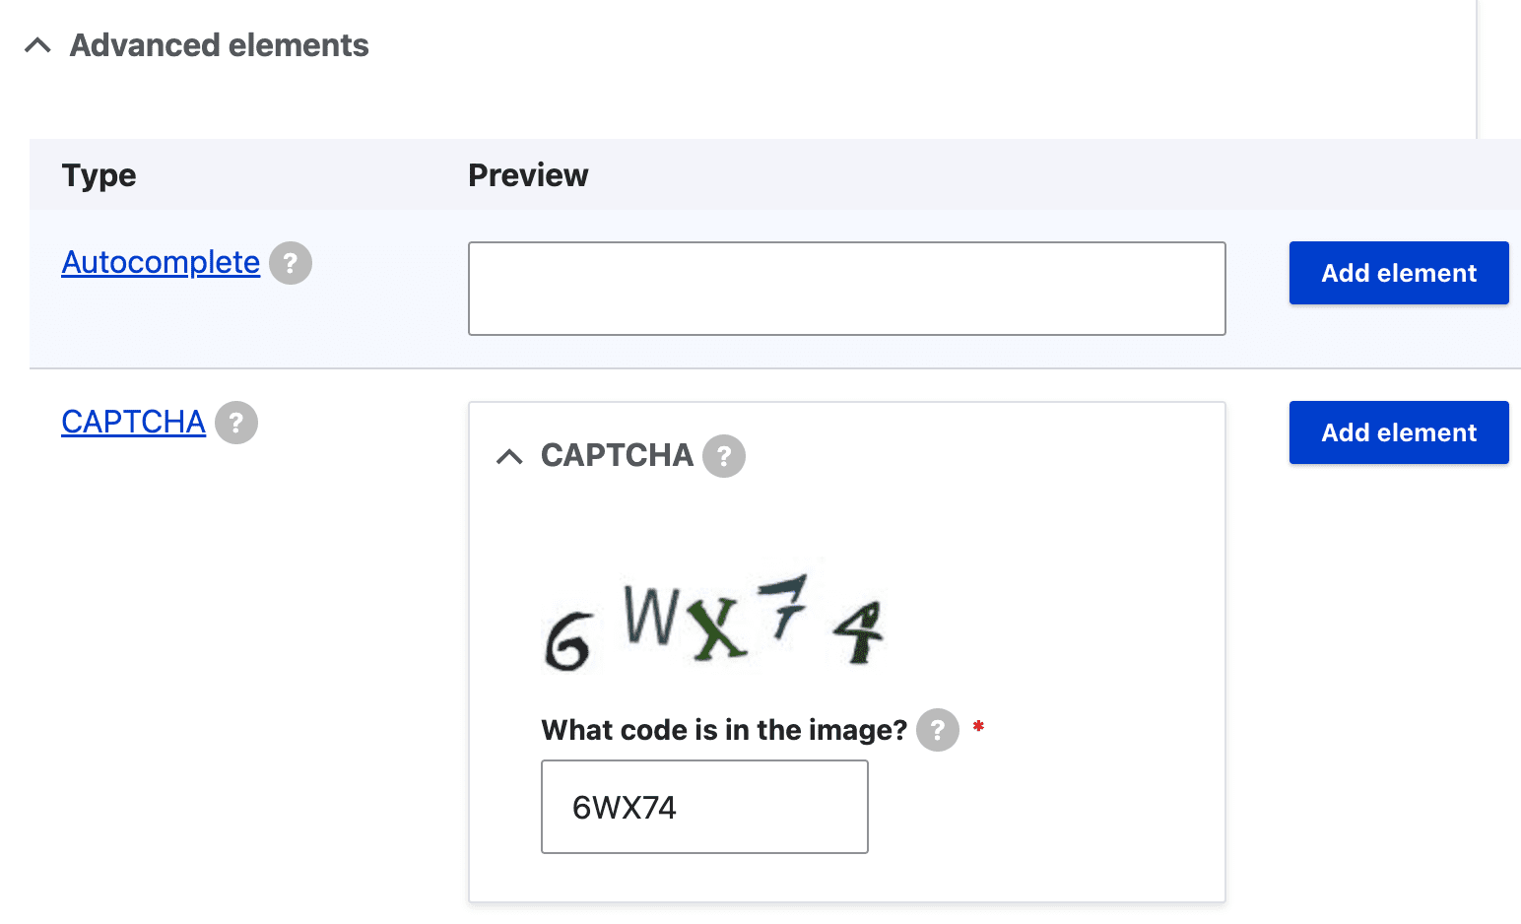Image resolution: width=1521 pixels, height=924 pixels.
Task: Click the Type column header
Action: pyautogui.click(x=99, y=174)
